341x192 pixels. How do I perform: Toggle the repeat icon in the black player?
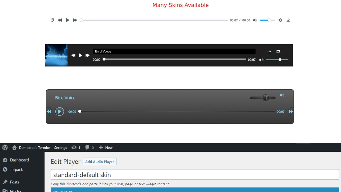pyautogui.click(x=278, y=51)
